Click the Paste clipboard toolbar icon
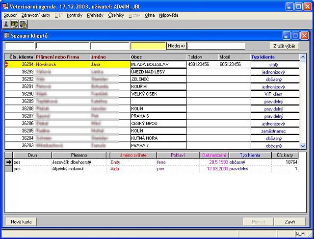Viewport: 314px width, 239px height. tap(23, 24)
